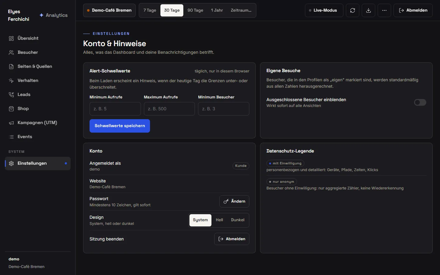440x275 pixels.
Task: Click the 'Kunde' role badge
Action: point(241,166)
